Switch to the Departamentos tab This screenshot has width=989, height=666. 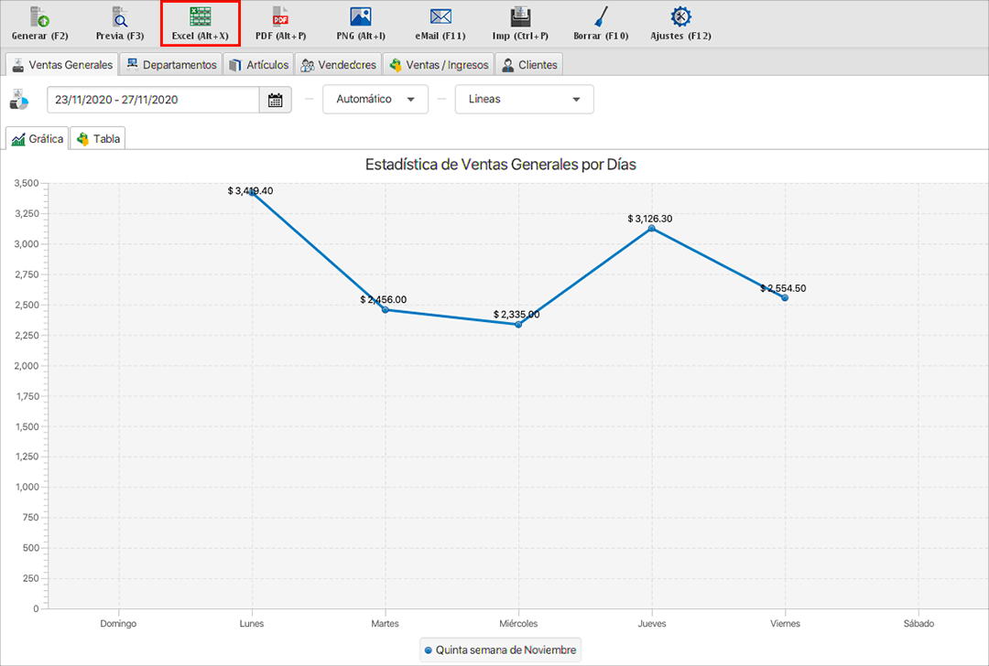(x=172, y=65)
